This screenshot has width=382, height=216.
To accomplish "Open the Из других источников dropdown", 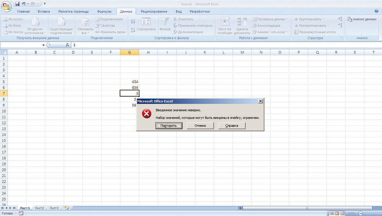I will 35,25.
